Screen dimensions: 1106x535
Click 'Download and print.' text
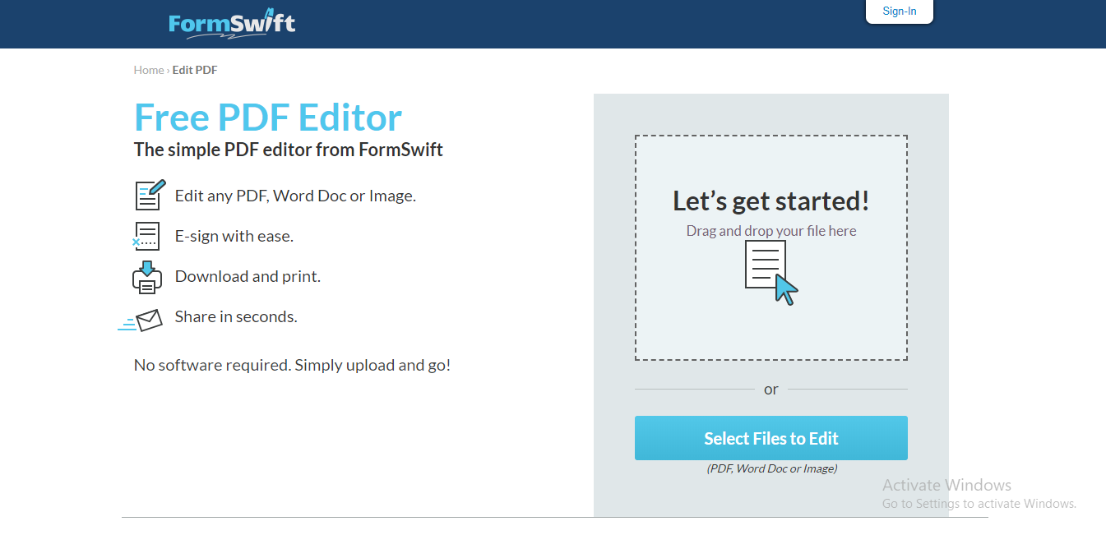248,276
